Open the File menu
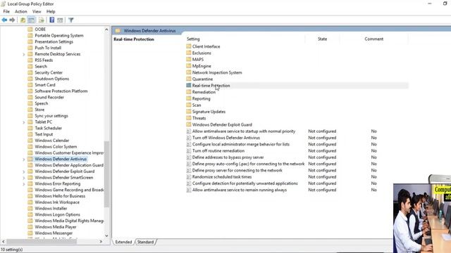 pos(6,11)
